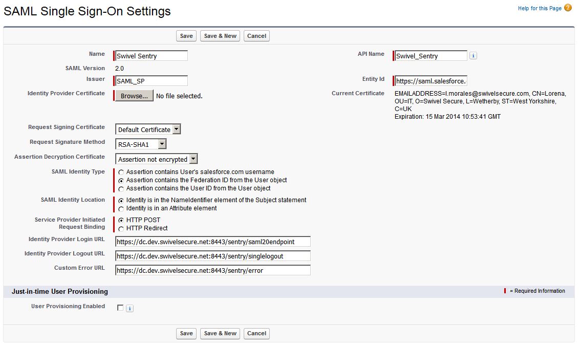Click the Custom Error URL field
The height and width of the screenshot is (346, 579).
pos(212,270)
